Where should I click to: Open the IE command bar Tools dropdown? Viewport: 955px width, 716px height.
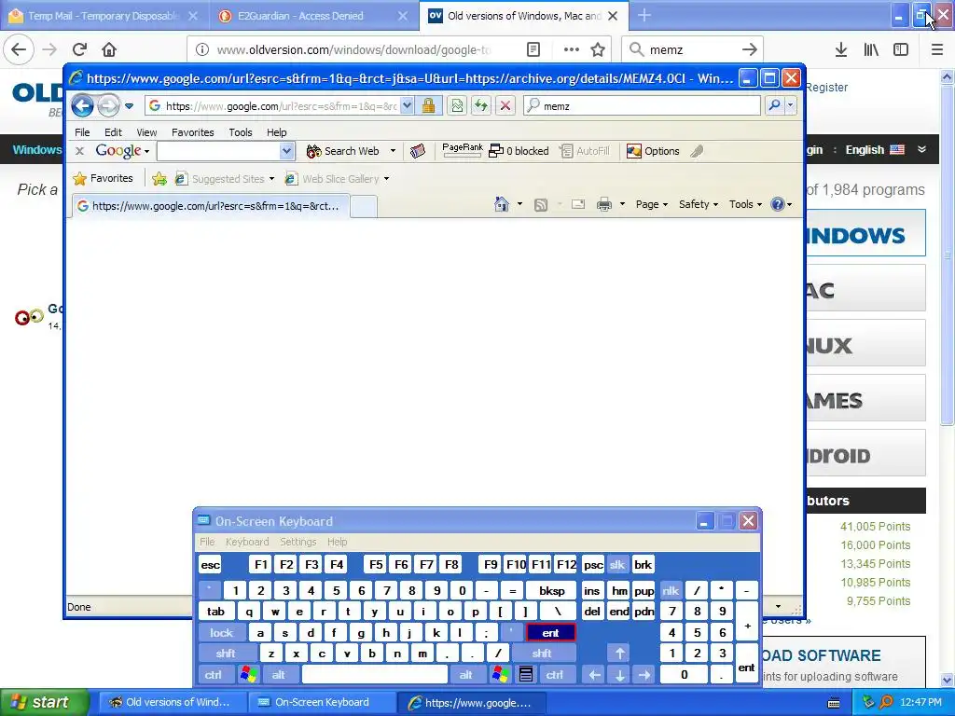(745, 204)
